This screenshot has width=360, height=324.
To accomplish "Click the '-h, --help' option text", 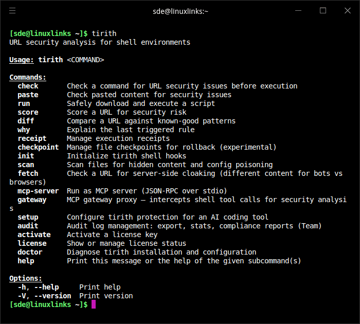I will 38,287.
